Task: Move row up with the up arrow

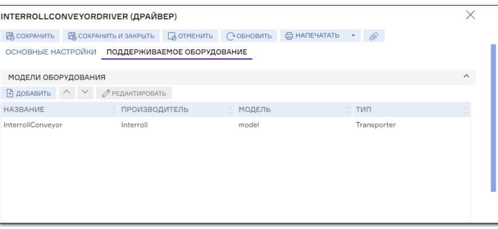Action: tap(67, 92)
